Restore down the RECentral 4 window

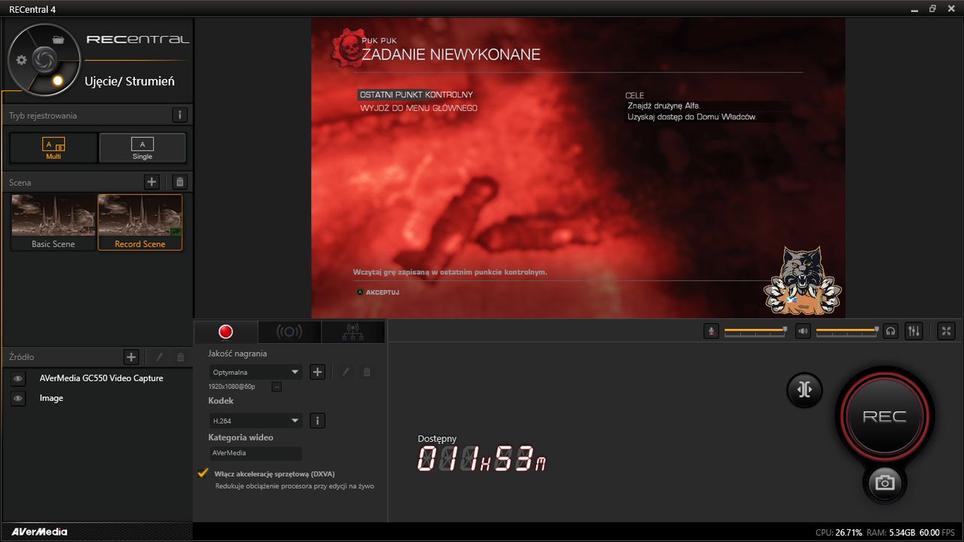pyautogui.click(x=932, y=9)
